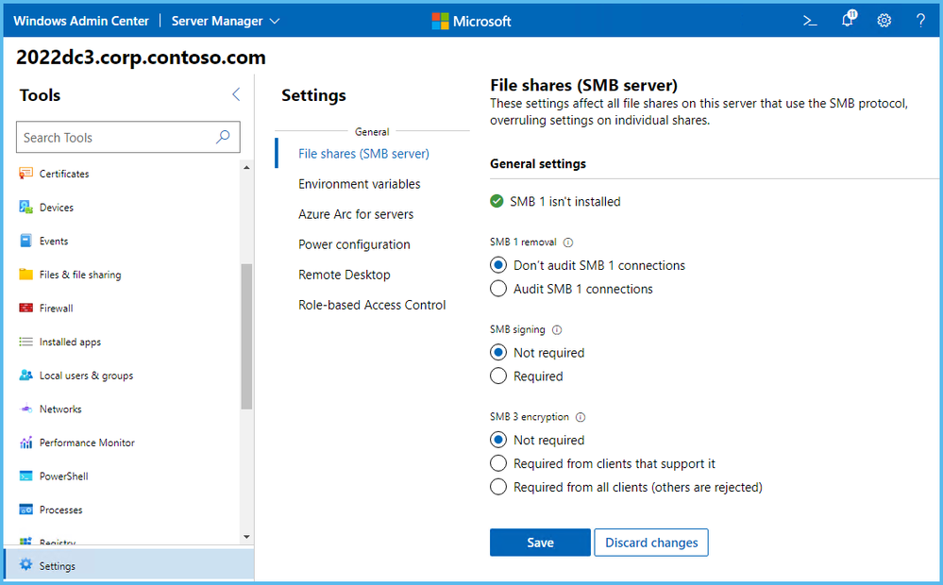Open the Networks tool label
943x585 pixels.
pos(60,409)
